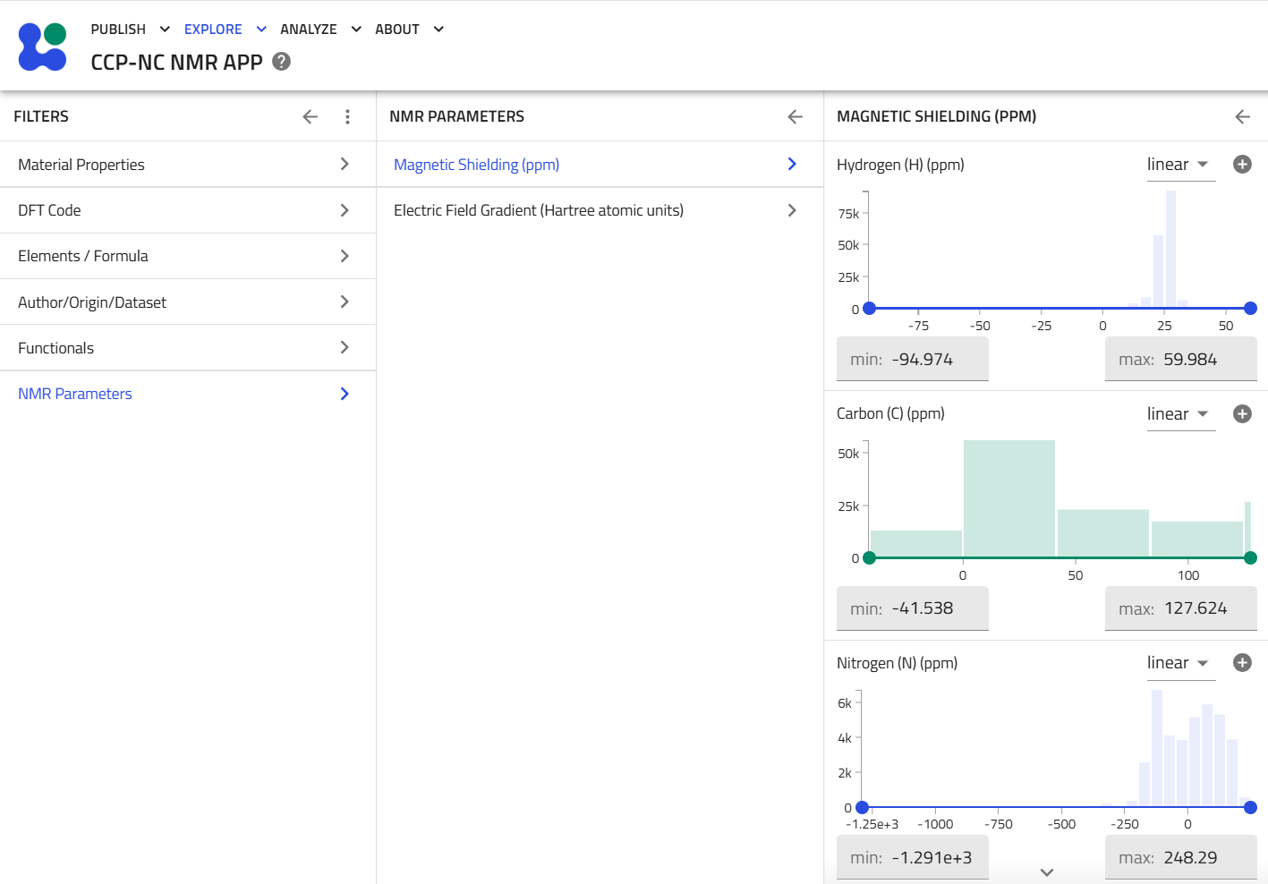Image resolution: width=1268 pixels, height=884 pixels.
Task: Open the ANALYZE menu
Action: (321, 30)
